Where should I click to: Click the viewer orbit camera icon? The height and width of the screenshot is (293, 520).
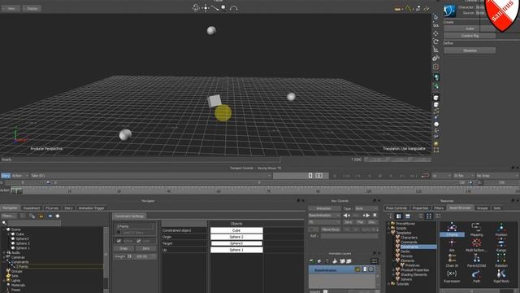[196, 7]
